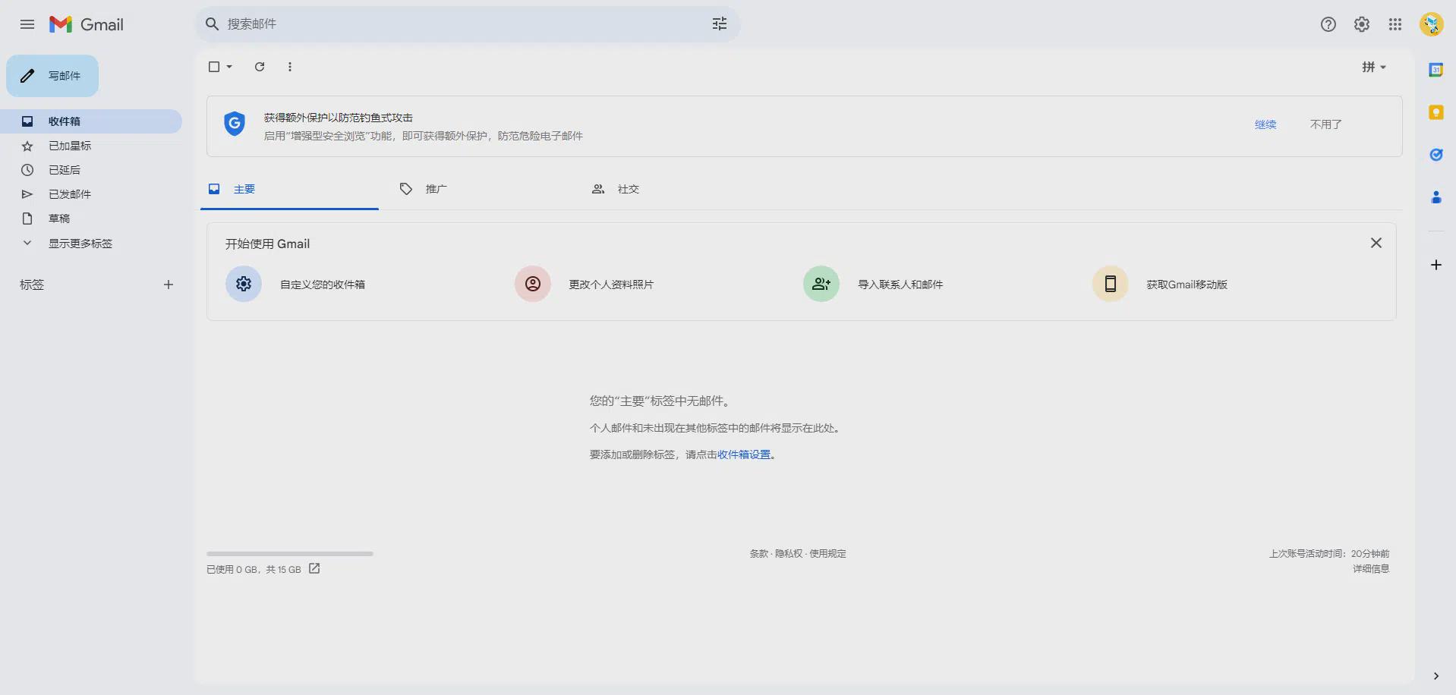The image size is (1456, 695).
Task: Open the Help question mark icon
Action: (1328, 24)
